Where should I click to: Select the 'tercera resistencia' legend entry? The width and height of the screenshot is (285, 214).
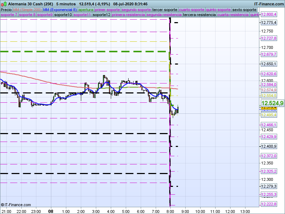[x=199, y=15]
